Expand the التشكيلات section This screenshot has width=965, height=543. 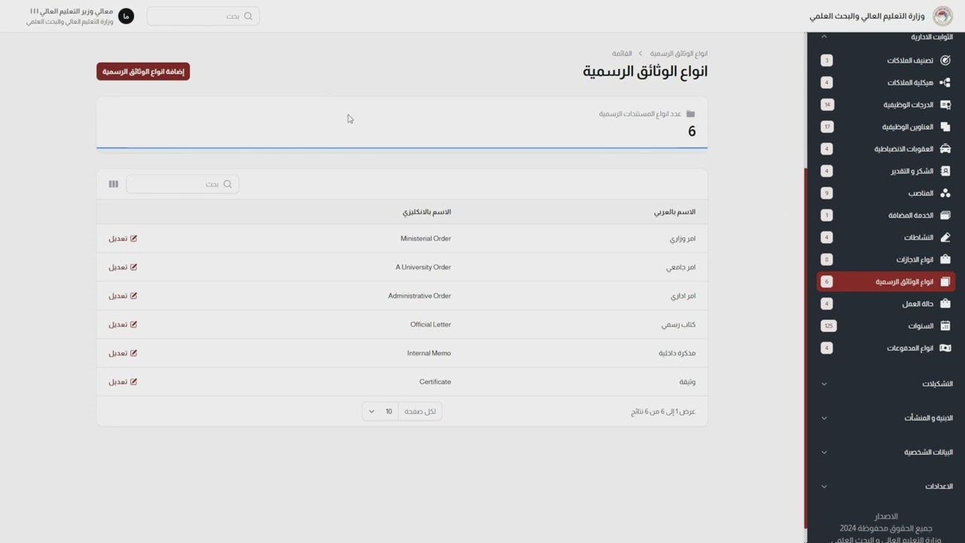click(824, 384)
